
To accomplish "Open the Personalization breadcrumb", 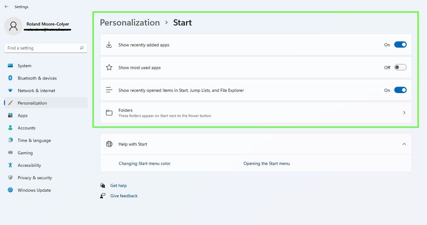I will tap(130, 22).
